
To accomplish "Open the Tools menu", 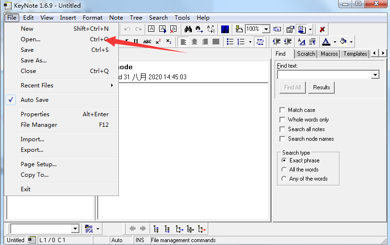I will [182, 18].
